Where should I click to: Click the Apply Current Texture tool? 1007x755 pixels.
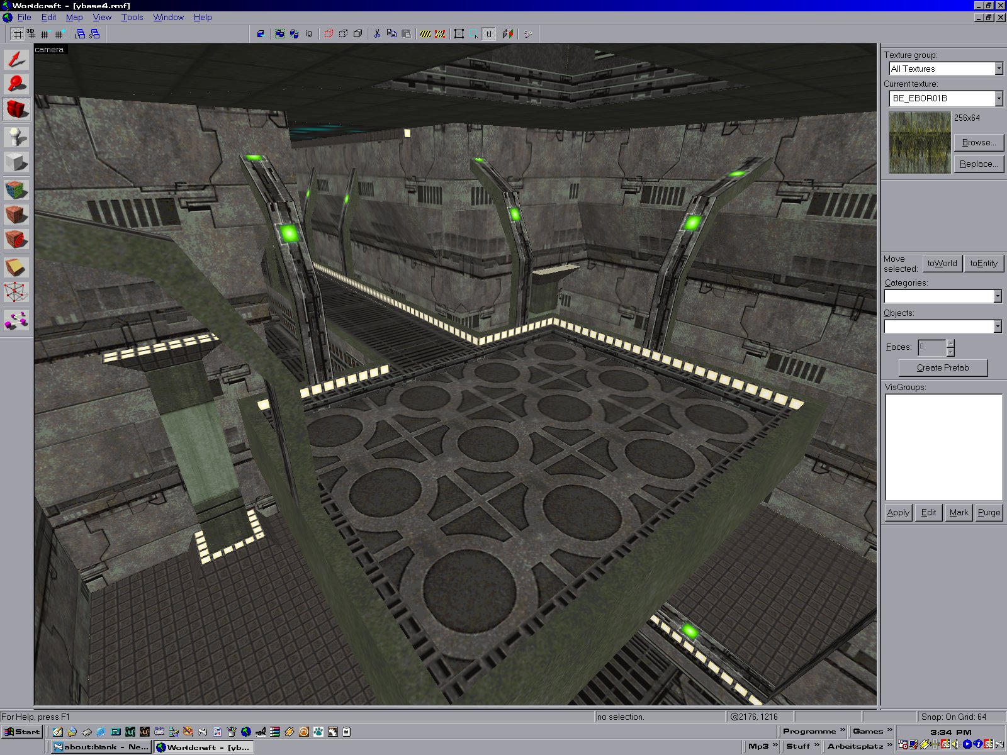[16, 215]
